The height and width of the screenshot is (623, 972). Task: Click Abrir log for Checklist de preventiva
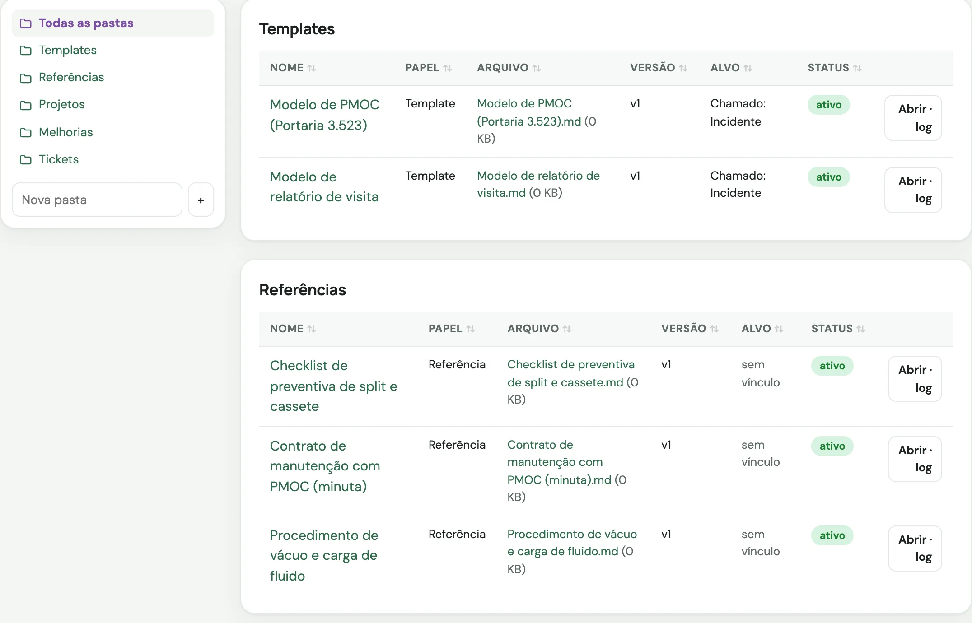915,379
